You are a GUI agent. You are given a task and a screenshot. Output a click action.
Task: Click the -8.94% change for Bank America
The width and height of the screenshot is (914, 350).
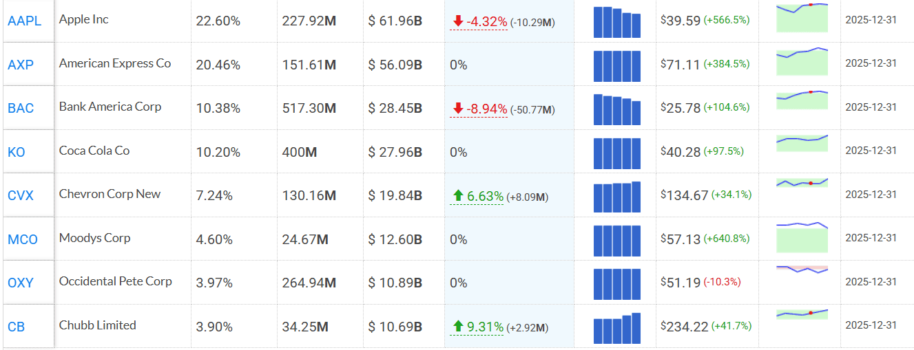pyautogui.click(x=487, y=109)
